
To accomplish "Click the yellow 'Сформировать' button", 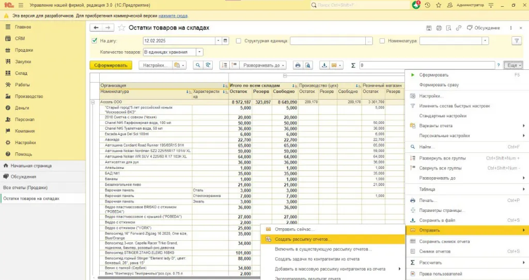I will [x=111, y=66].
